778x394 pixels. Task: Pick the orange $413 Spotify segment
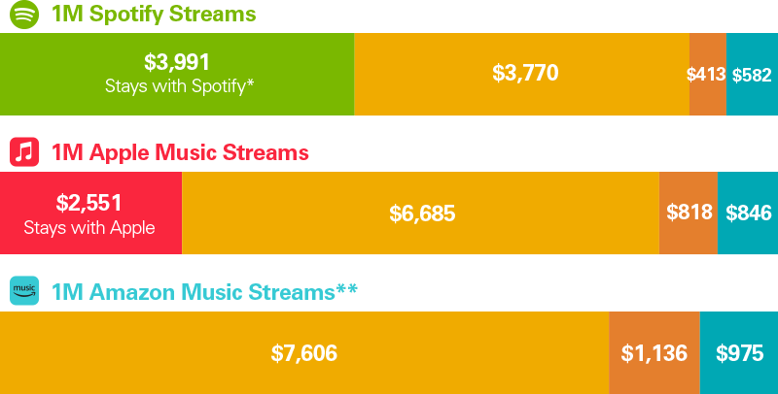[707, 75]
